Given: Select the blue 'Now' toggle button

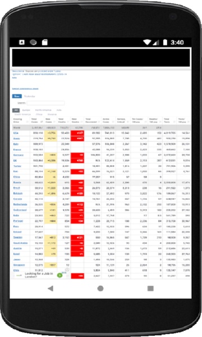Looking at the screenshot, I should pyautogui.click(x=17, y=96).
